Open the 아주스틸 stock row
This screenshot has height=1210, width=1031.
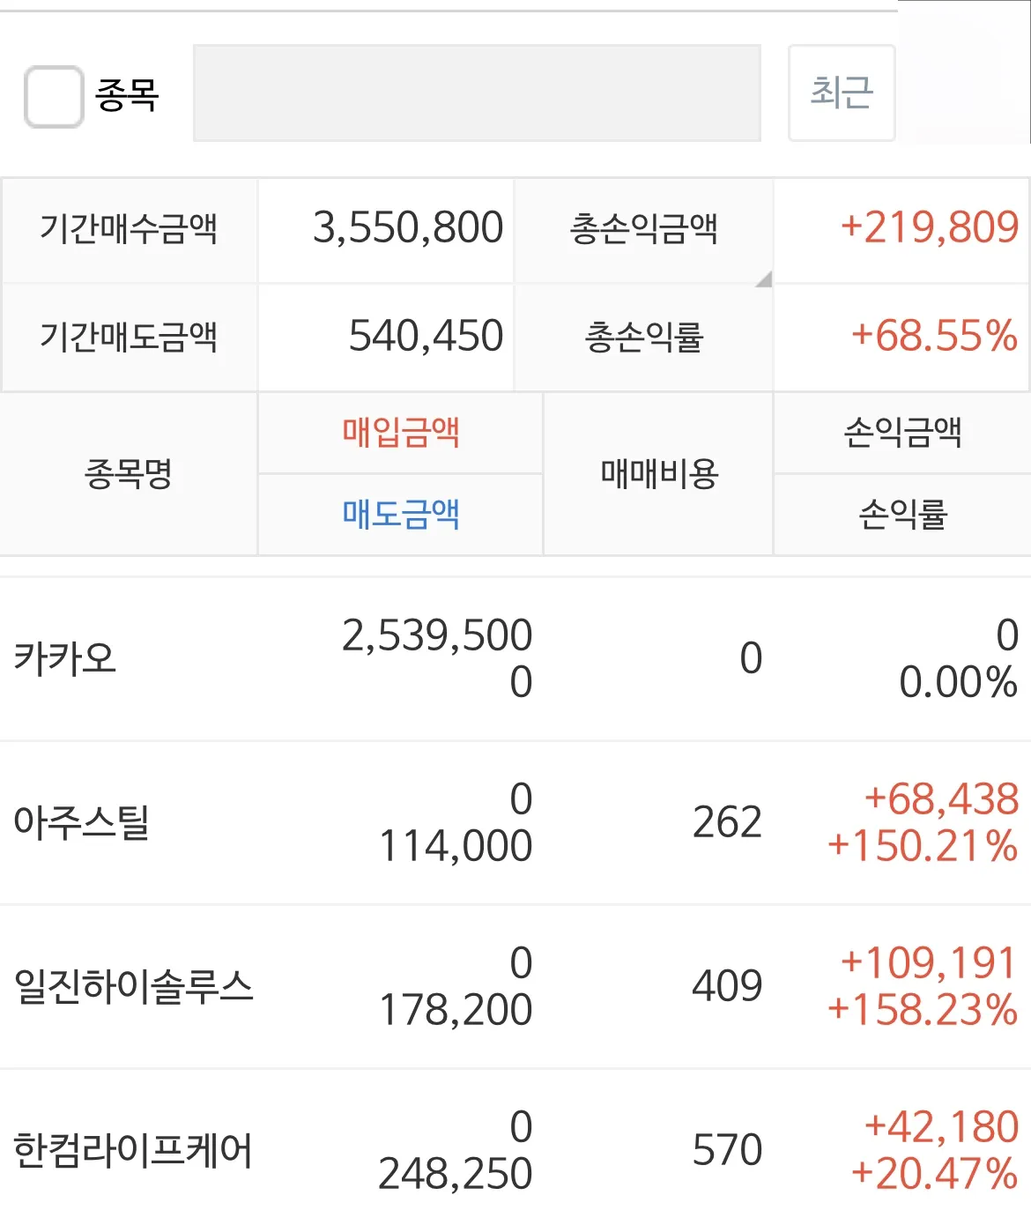pos(515,822)
